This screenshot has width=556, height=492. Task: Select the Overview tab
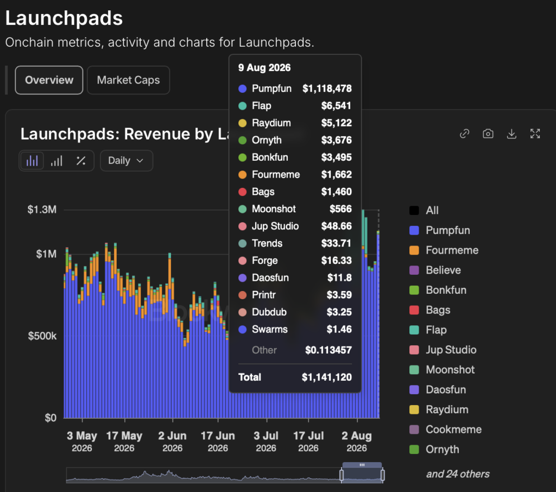[x=49, y=80]
